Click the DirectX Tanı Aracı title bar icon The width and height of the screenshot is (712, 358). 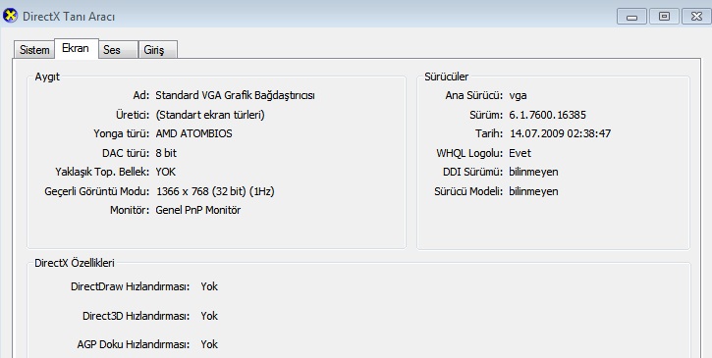point(10,16)
